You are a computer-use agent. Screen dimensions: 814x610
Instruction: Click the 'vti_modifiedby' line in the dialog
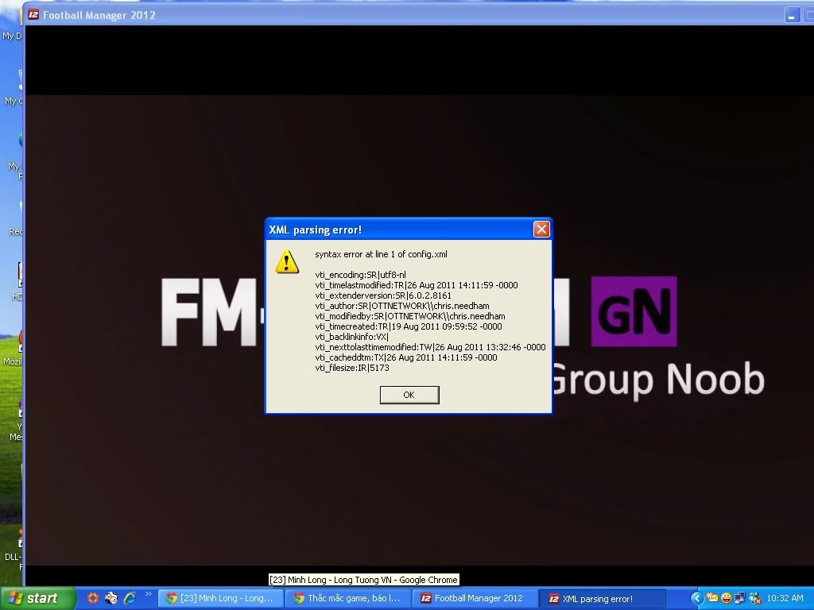[x=410, y=316]
